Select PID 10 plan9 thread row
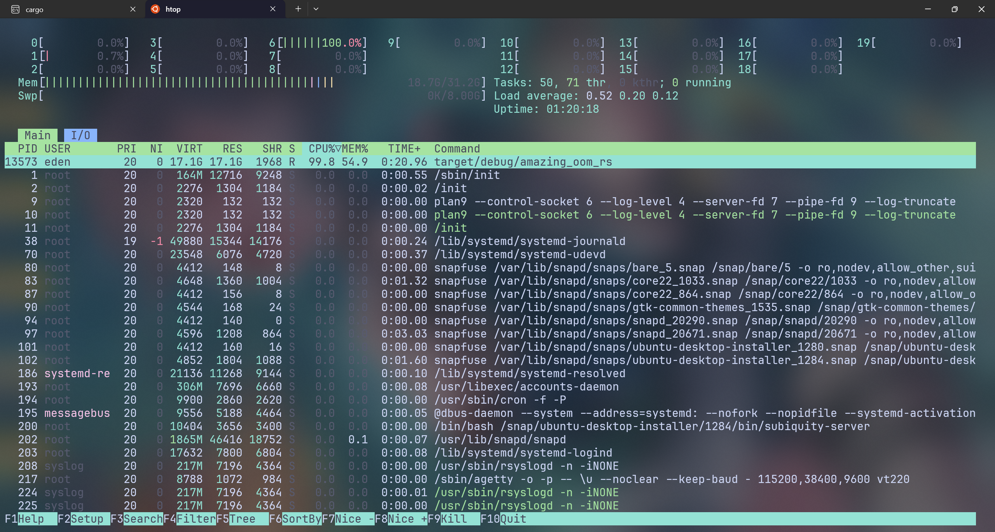The image size is (995, 532). pyautogui.click(x=490, y=215)
